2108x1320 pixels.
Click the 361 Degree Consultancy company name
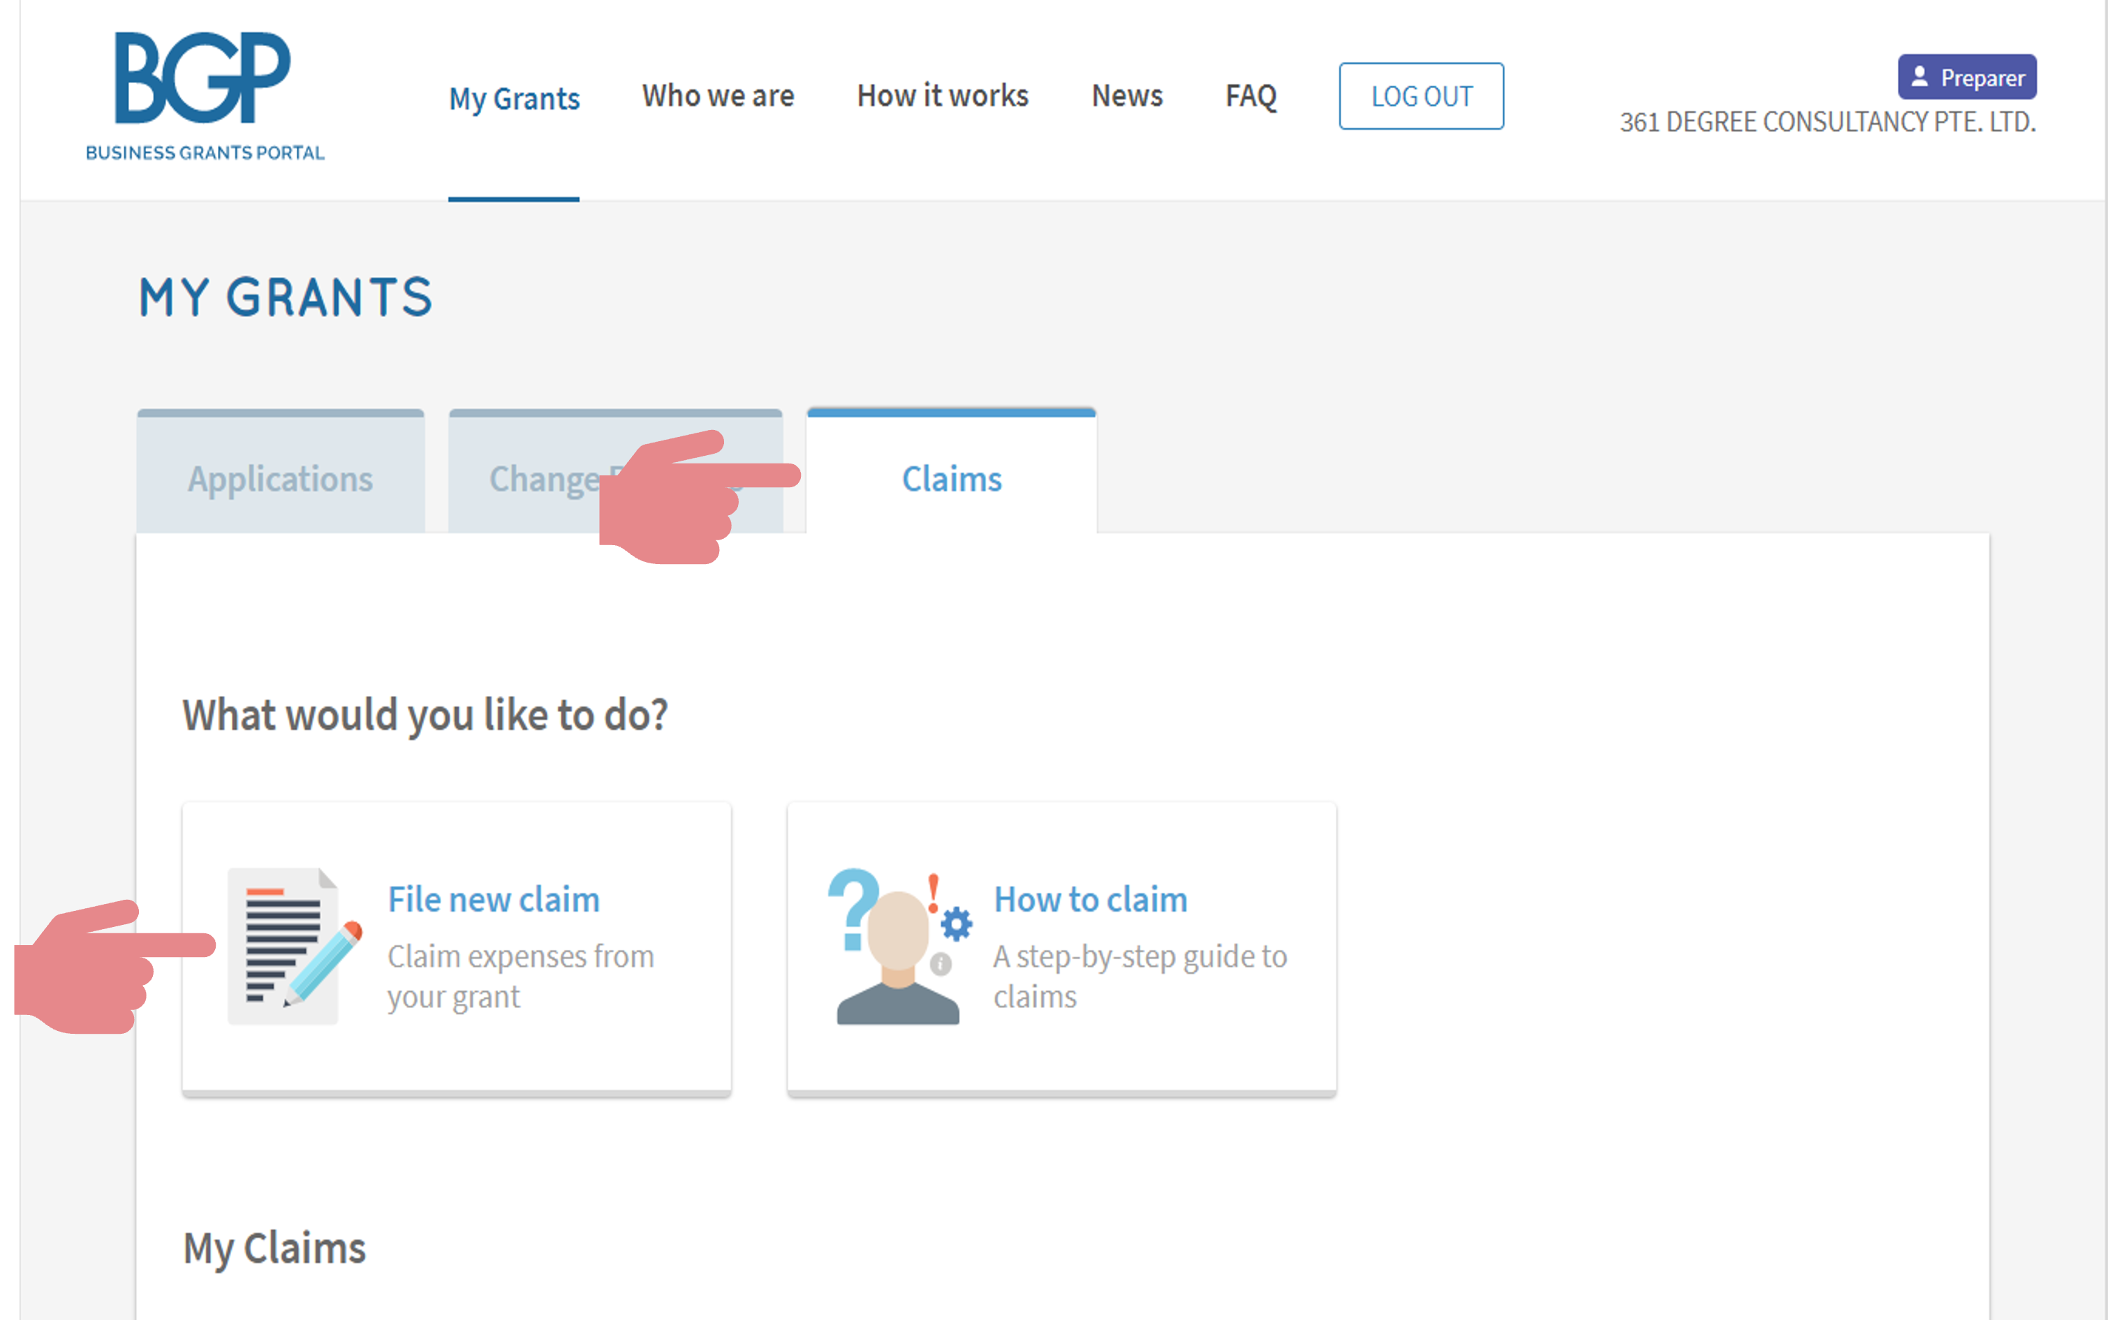coord(1827,121)
